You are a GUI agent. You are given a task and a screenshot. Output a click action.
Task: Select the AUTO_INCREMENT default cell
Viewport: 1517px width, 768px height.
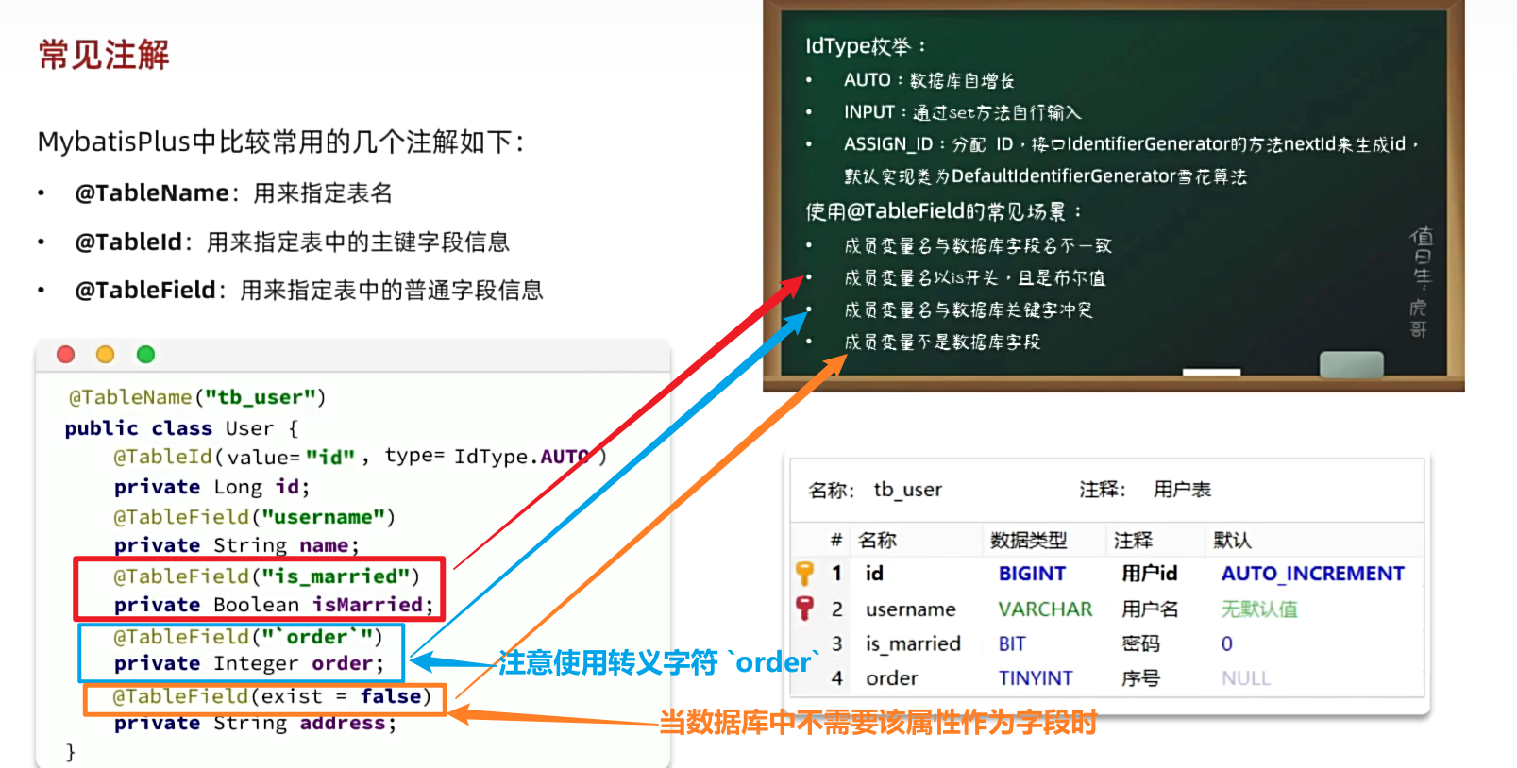[1312, 574]
